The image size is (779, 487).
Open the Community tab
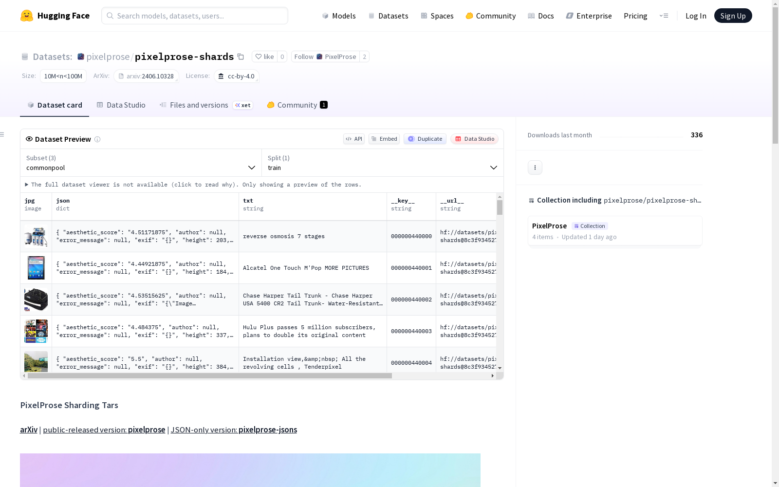(x=297, y=105)
